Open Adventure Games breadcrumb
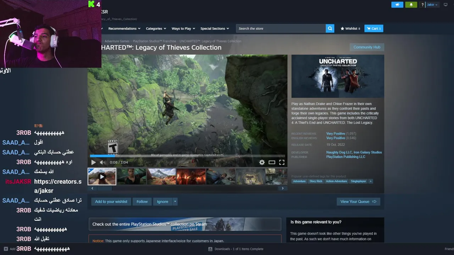The height and width of the screenshot is (255, 454). click(117, 41)
